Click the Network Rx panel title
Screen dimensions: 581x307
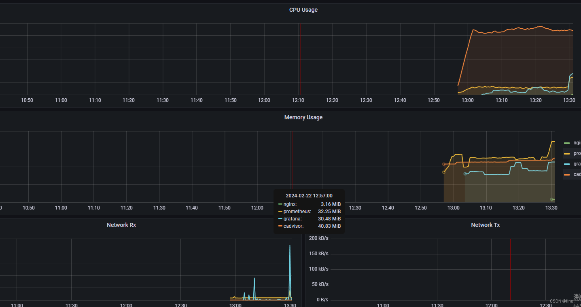pyautogui.click(x=121, y=225)
